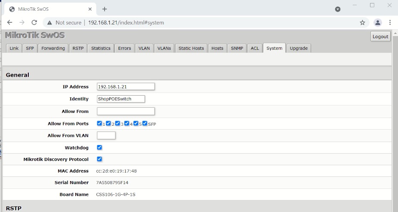Open the Errors tab
This screenshot has height=212, width=398.
point(124,48)
